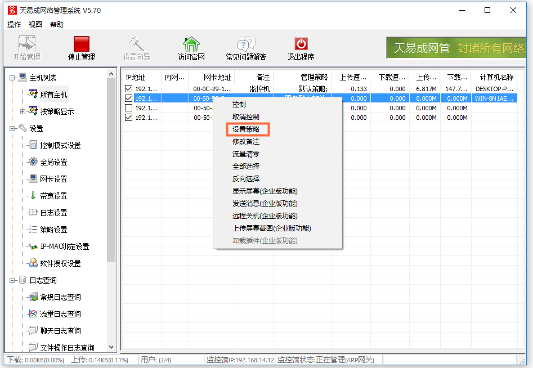This screenshot has height=368, width=533.
Task: Click the 退出程序 power icon
Action: point(301,44)
